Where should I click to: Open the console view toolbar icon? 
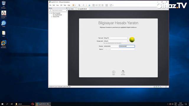[107, 5]
